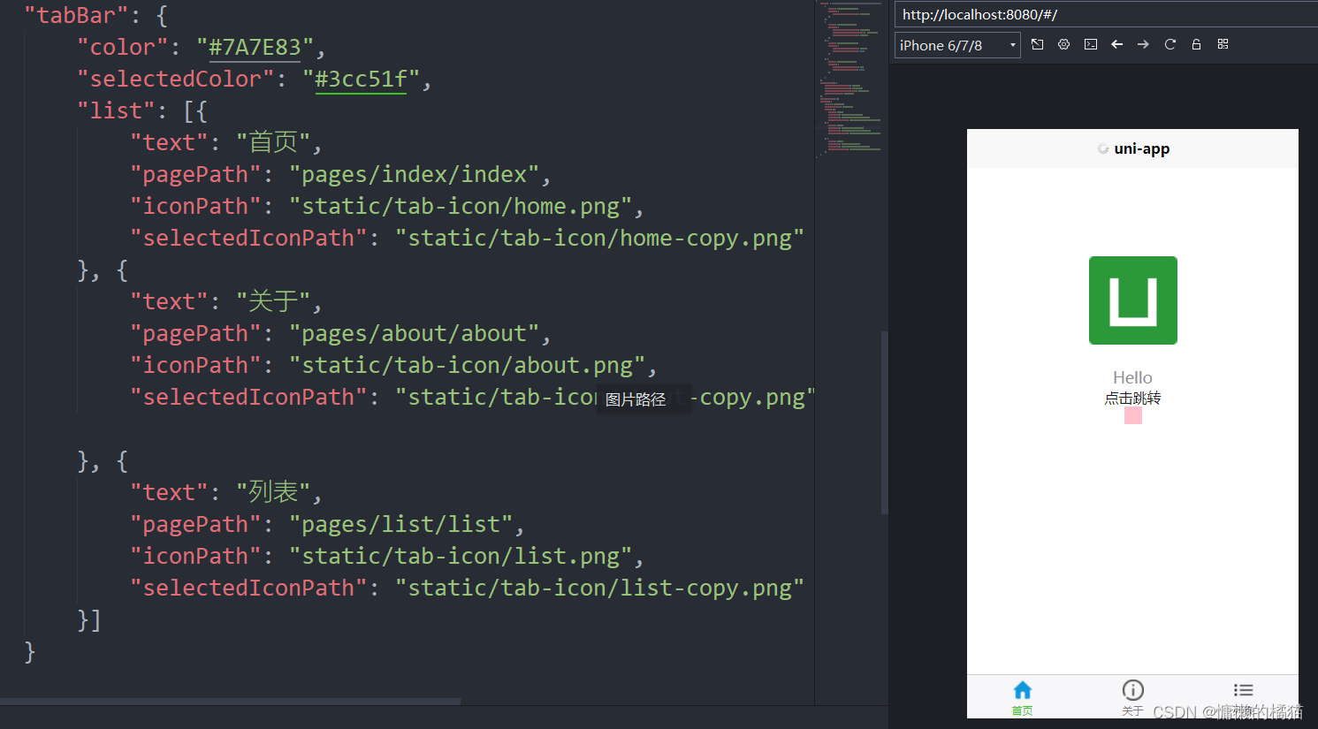Click the pink square below 点击跳转
Image resolution: width=1318 pixels, height=729 pixels.
[x=1132, y=415]
